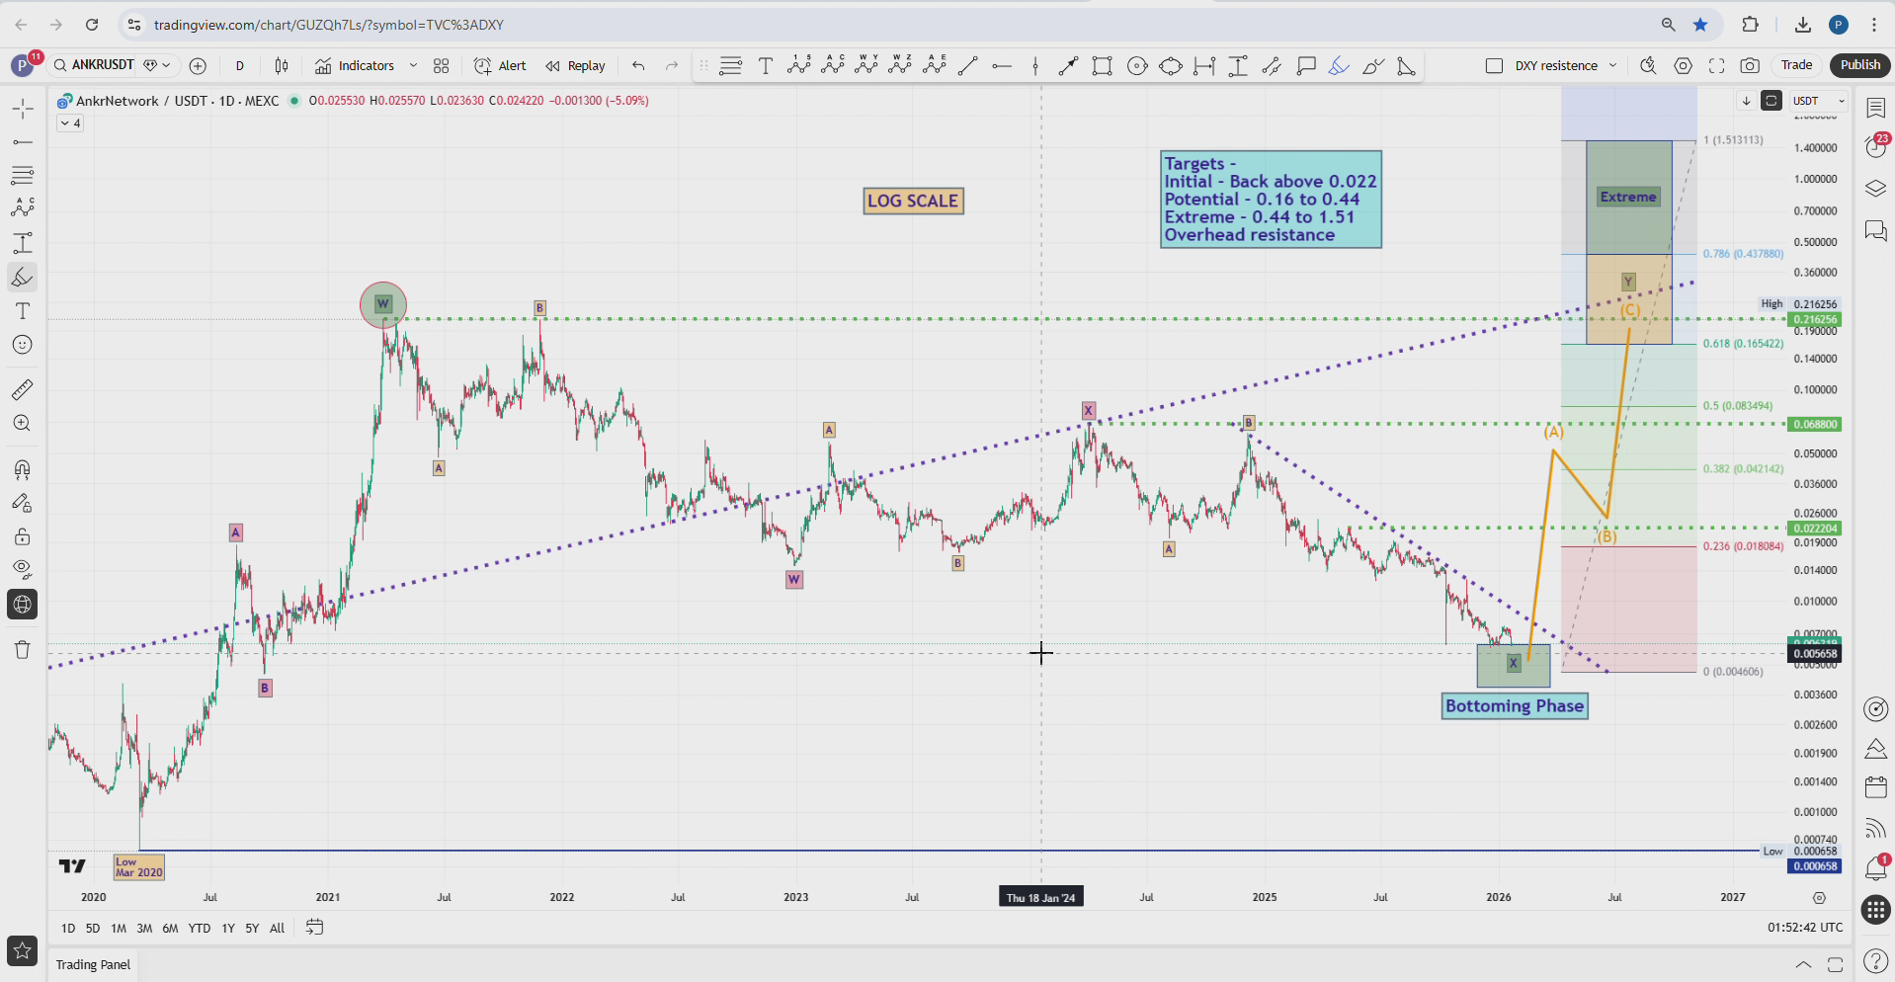Screen dimensions: 1895x982
Task: Click the Trade button
Action: (1796, 64)
